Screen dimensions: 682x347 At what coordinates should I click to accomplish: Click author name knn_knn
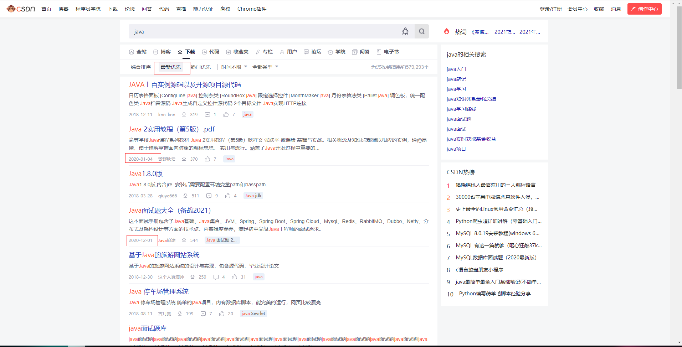click(x=167, y=114)
